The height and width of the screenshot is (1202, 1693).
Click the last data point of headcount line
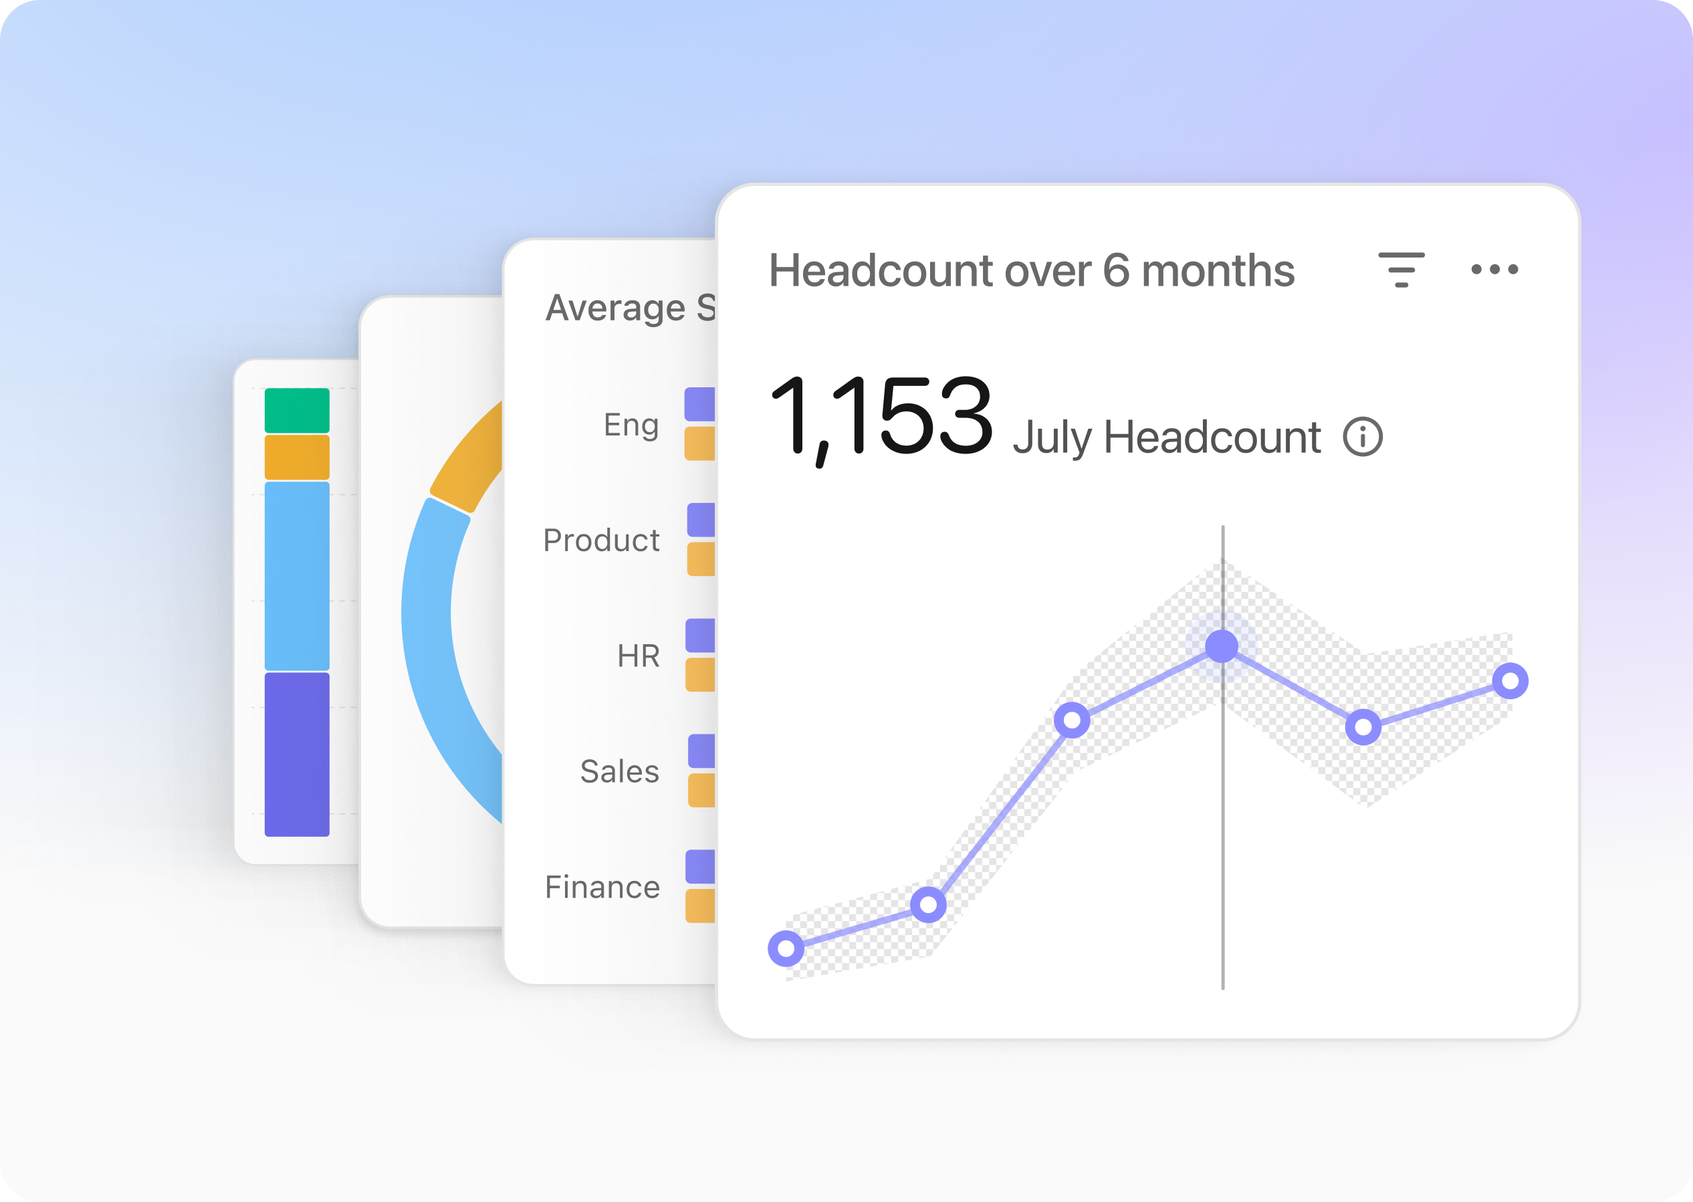1510,681
